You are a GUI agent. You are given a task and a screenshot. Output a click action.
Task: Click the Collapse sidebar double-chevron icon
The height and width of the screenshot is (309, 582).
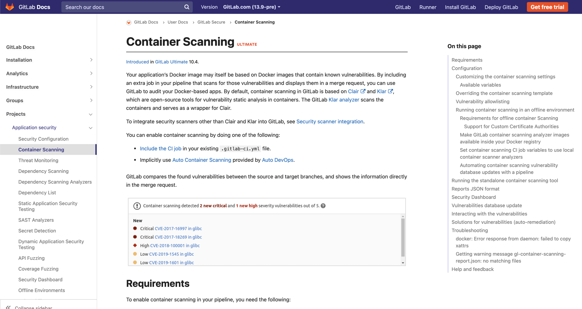[x=8, y=307]
